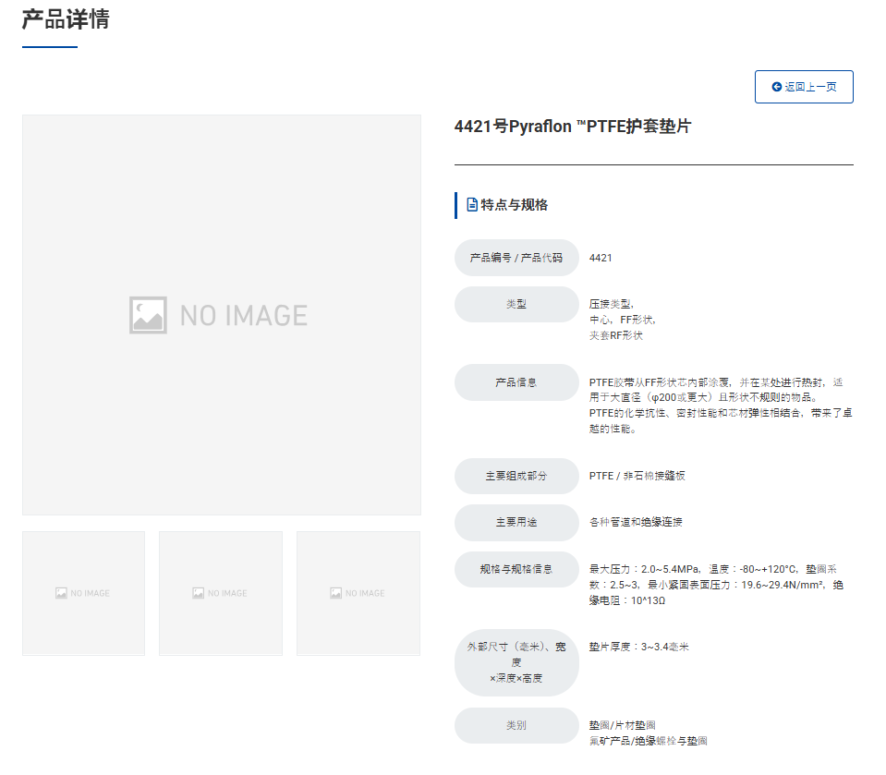Click the 主要用途 label pill
Viewport: 886px width, 775px height.
[516, 523]
